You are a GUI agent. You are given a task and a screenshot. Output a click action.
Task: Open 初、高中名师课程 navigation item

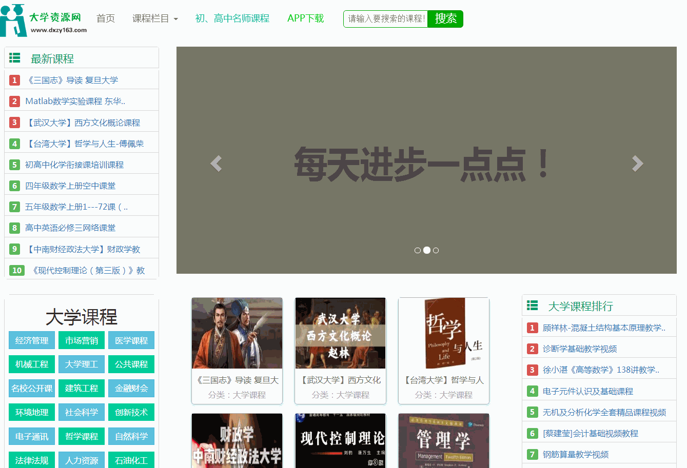coord(232,18)
